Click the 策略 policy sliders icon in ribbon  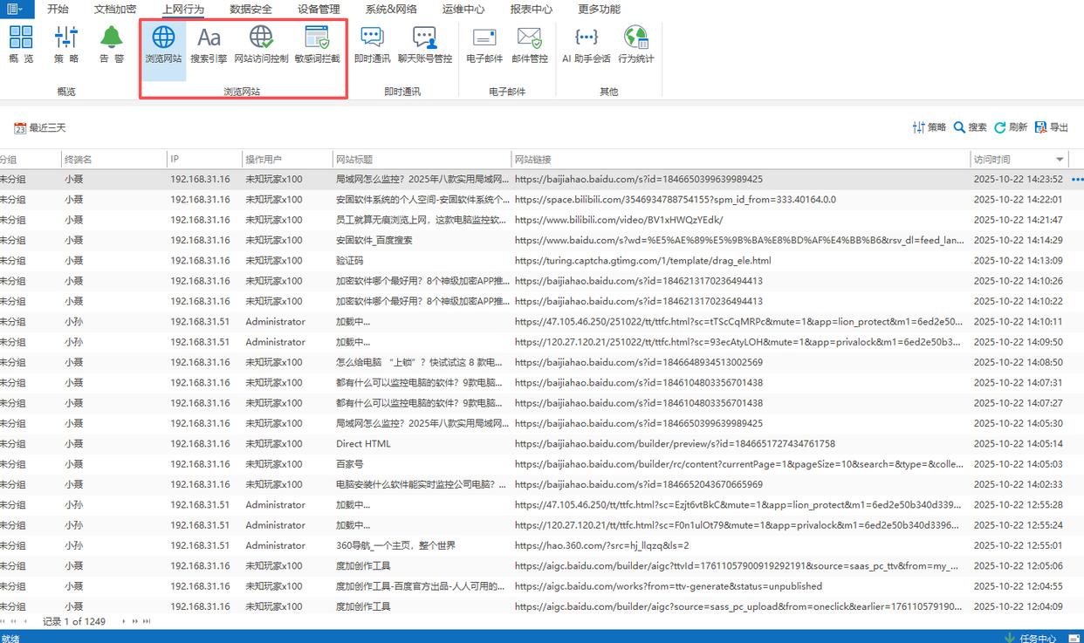[66, 44]
